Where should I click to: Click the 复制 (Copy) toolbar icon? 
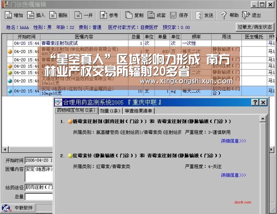(x=129, y=15)
